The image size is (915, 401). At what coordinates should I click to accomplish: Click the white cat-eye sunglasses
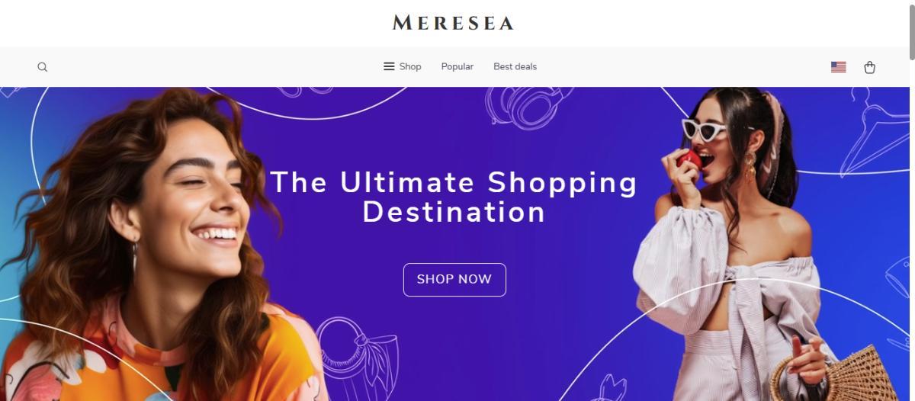coord(705,129)
